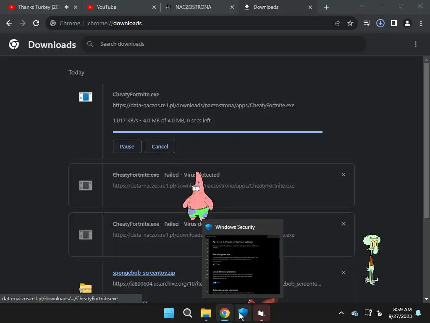Click the first failed download file icon
Image resolution: width=430 pixels, height=323 pixels.
click(x=86, y=185)
